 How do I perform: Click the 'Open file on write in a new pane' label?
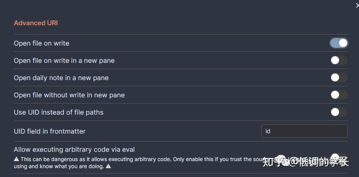point(64,61)
